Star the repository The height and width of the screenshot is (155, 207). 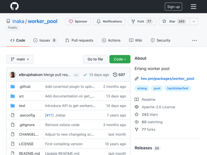(174, 21)
